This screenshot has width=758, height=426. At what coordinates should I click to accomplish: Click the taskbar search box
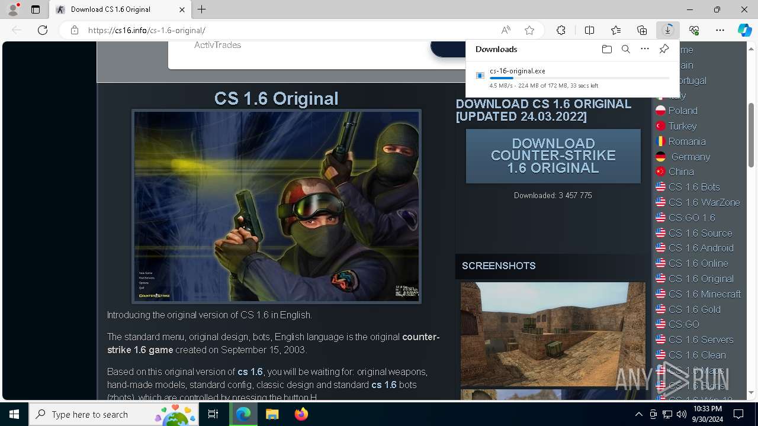click(x=115, y=414)
